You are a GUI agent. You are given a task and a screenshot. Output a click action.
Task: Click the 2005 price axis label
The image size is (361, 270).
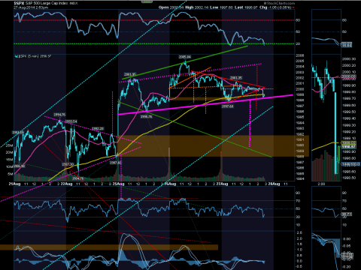(x=300, y=61)
